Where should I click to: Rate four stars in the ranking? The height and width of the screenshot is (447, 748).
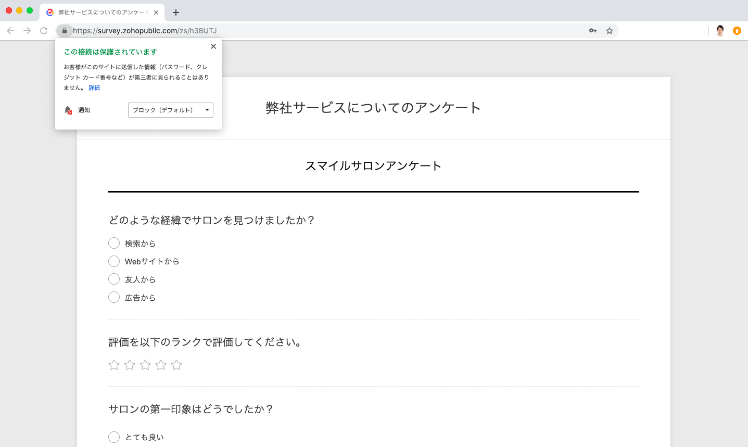pyautogui.click(x=161, y=365)
